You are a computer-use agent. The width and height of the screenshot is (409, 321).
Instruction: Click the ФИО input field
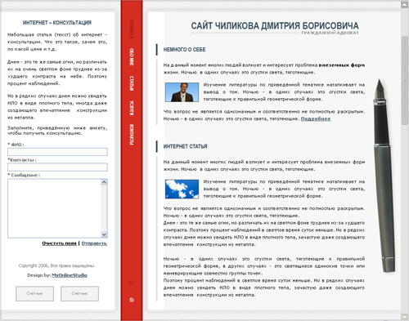coord(57,152)
